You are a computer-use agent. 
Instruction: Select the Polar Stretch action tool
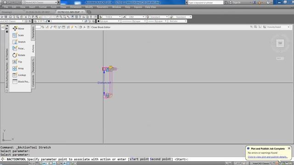[19, 49]
